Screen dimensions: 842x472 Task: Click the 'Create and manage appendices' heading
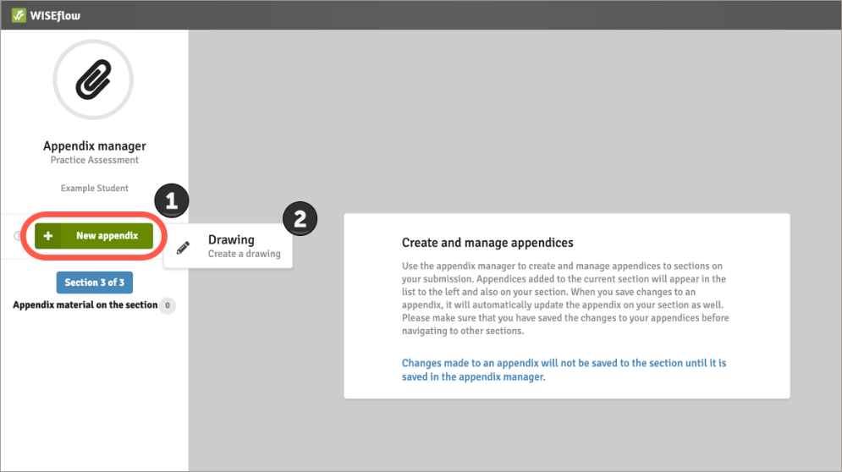487,244
